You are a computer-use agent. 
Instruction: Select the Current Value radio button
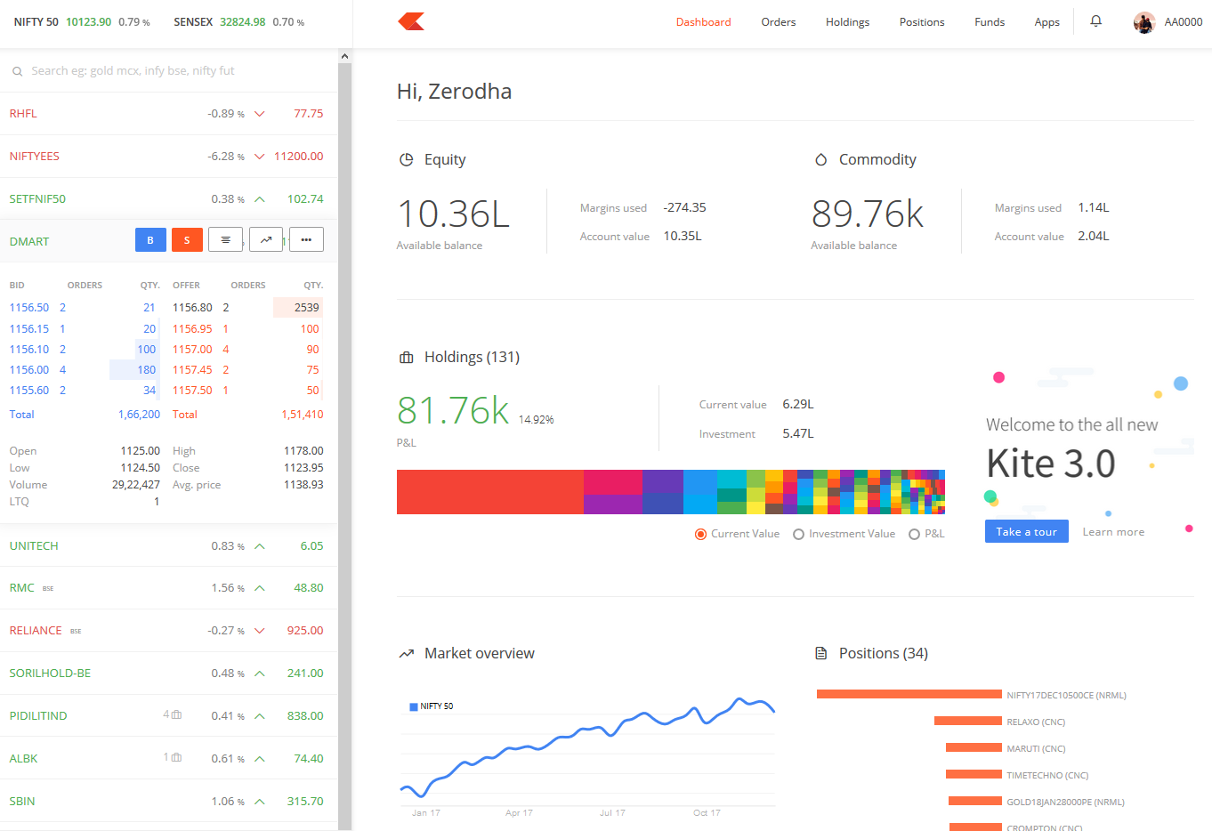pos(701,534)
